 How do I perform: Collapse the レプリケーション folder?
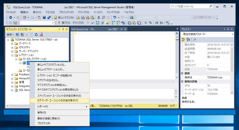[12, 55]
